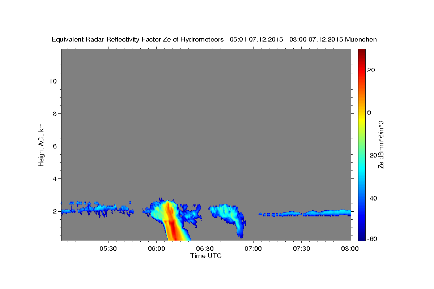
Task: Click the height tick label 10
Action: (53, 81)
